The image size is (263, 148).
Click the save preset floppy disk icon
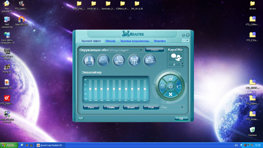click(x=162, y=86)
